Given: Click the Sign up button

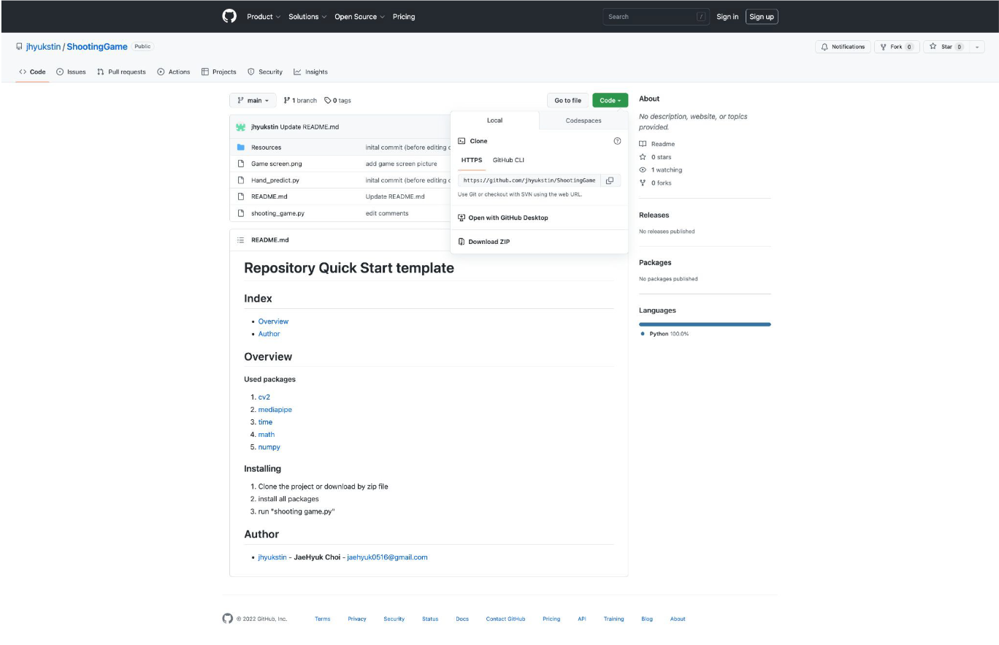Looking at the screenshot, I should click(x=762, y=17).
